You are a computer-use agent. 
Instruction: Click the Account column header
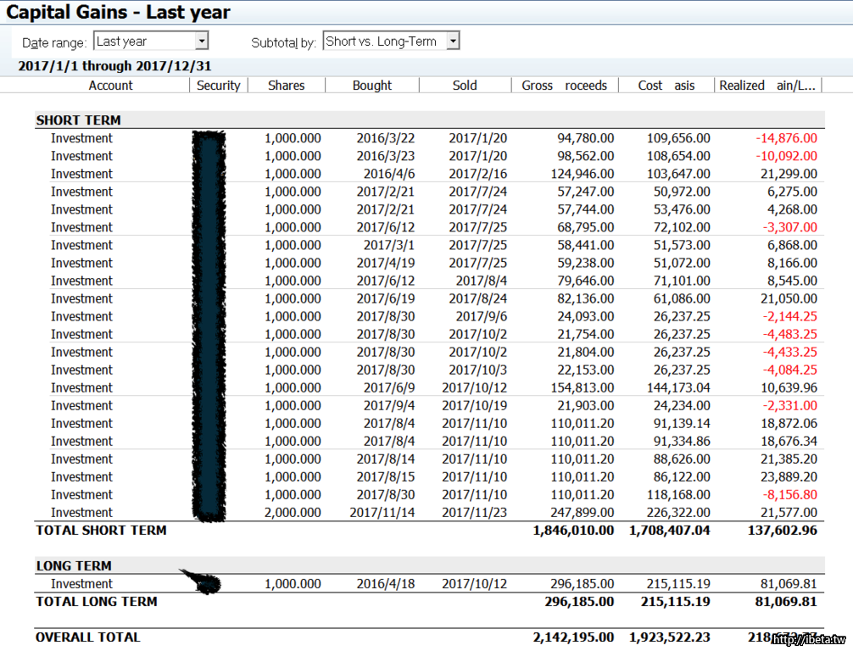tap(110, 85)
